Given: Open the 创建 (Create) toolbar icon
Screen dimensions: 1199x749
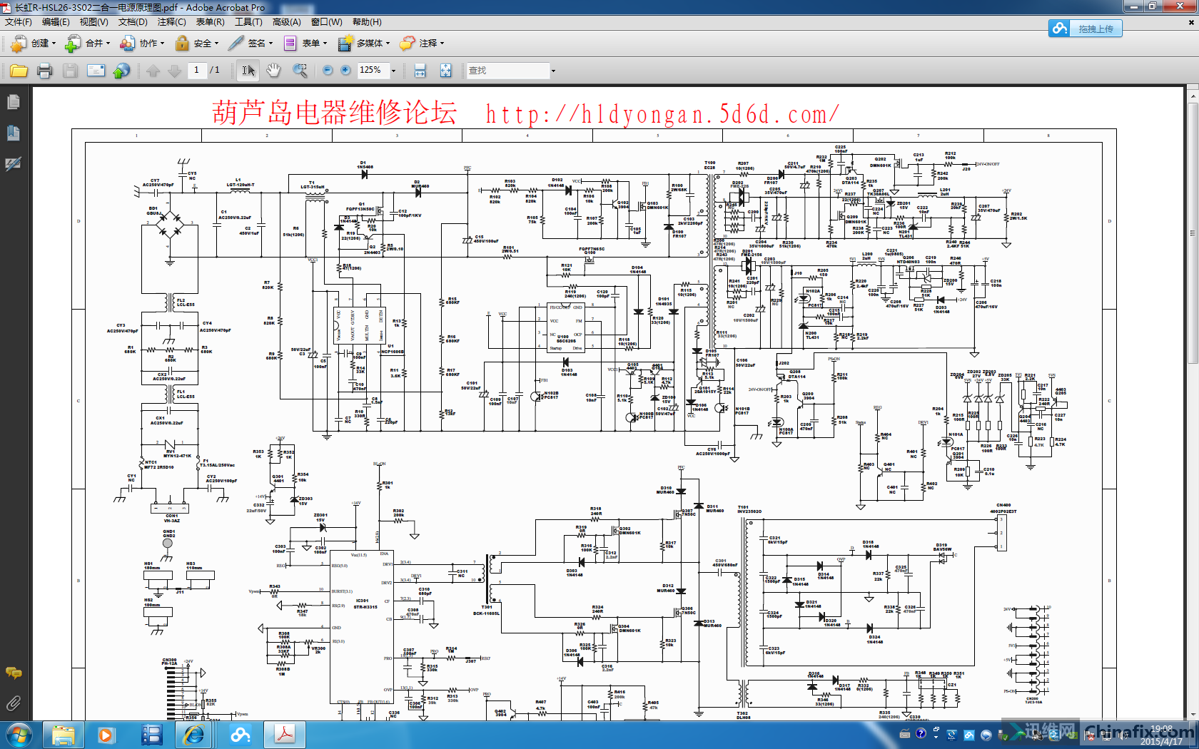Looking at the screenshot, I should point(19,44).
